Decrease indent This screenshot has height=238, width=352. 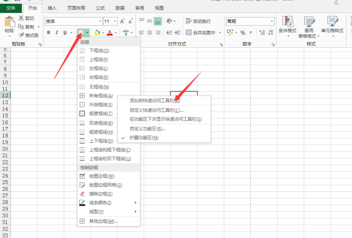coord(169,33)
